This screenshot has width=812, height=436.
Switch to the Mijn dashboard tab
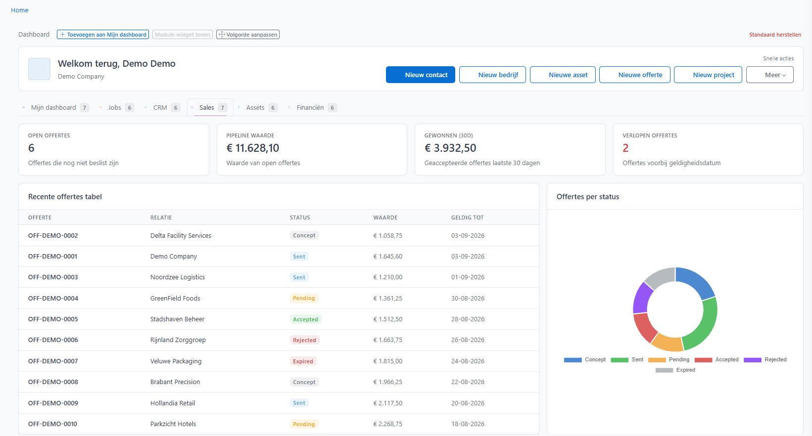55,107
